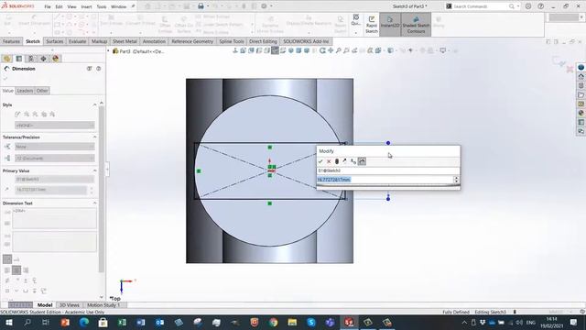Screen dimensions: 586x330
Task: Open the File menu
Action: pyautogui.click(x=48, y=6)
